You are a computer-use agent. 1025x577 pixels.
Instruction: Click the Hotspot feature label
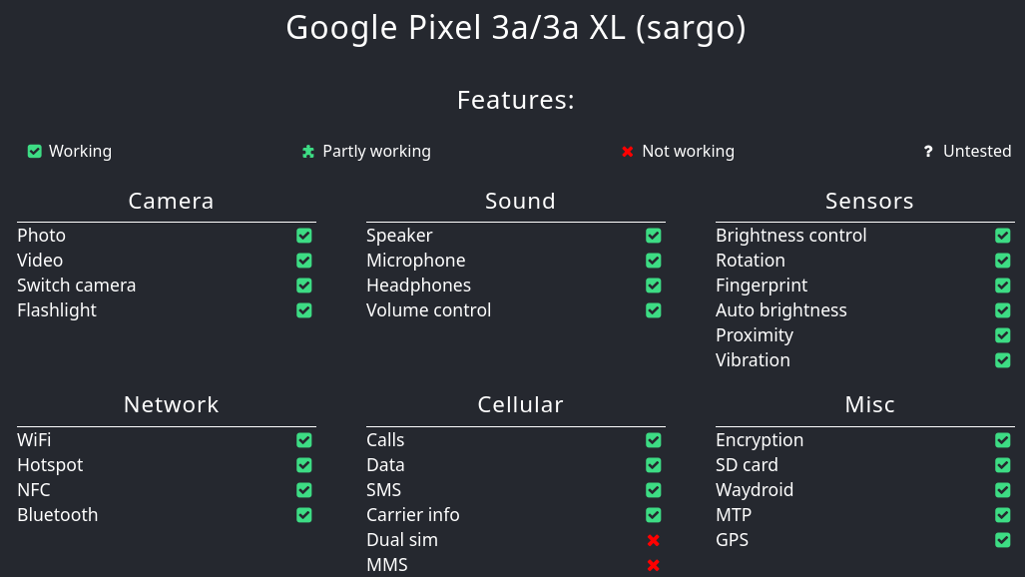click(x=50, y=465)
